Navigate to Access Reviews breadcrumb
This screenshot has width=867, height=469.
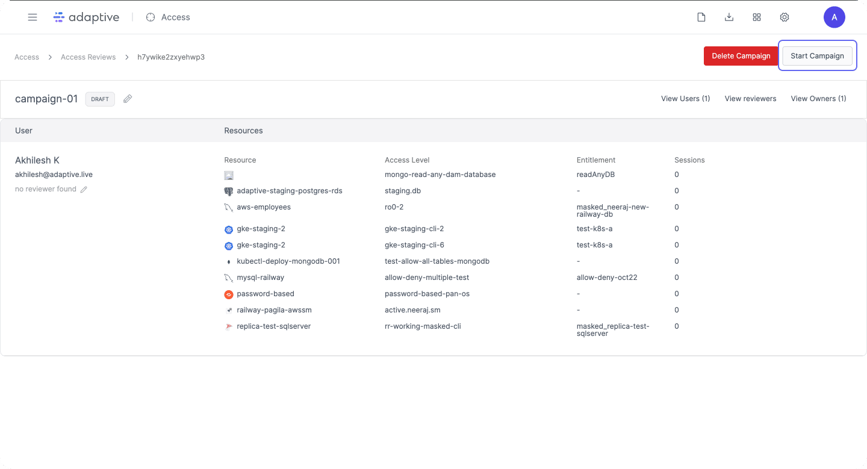point(88,57)
